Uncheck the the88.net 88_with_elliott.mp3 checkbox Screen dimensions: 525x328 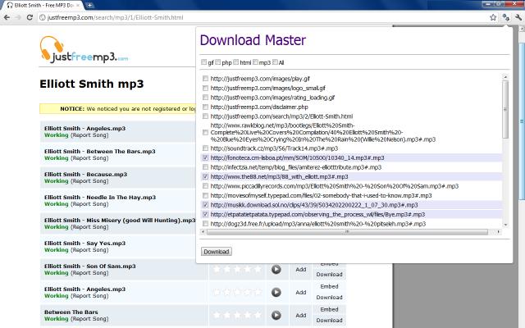205,176
